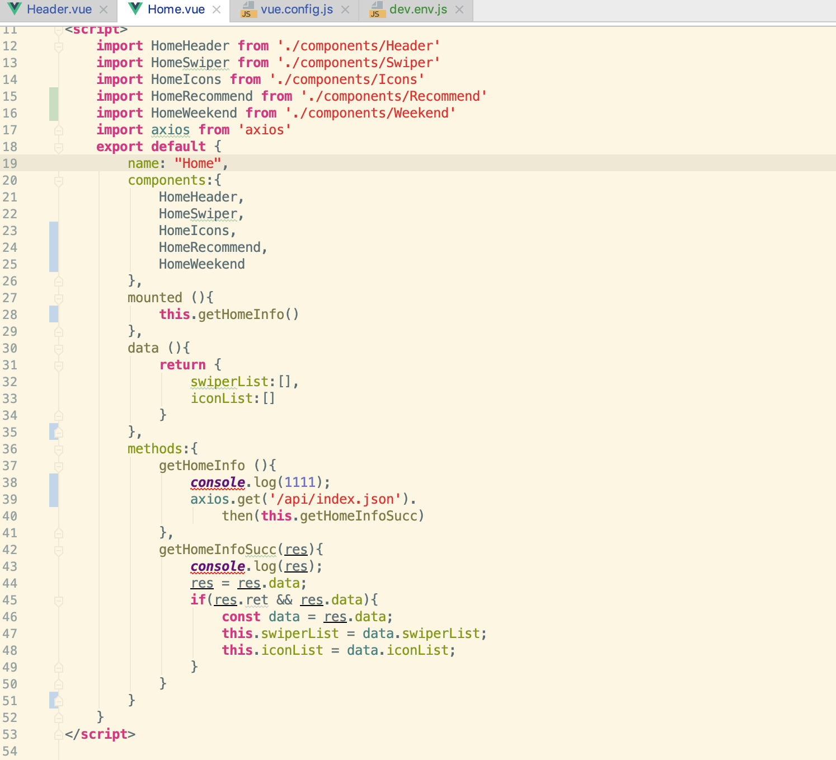Click the JS file icon on dev.env.js tab
The height and width of the screenshot is (760, 836).
click(x=377, y=10)
